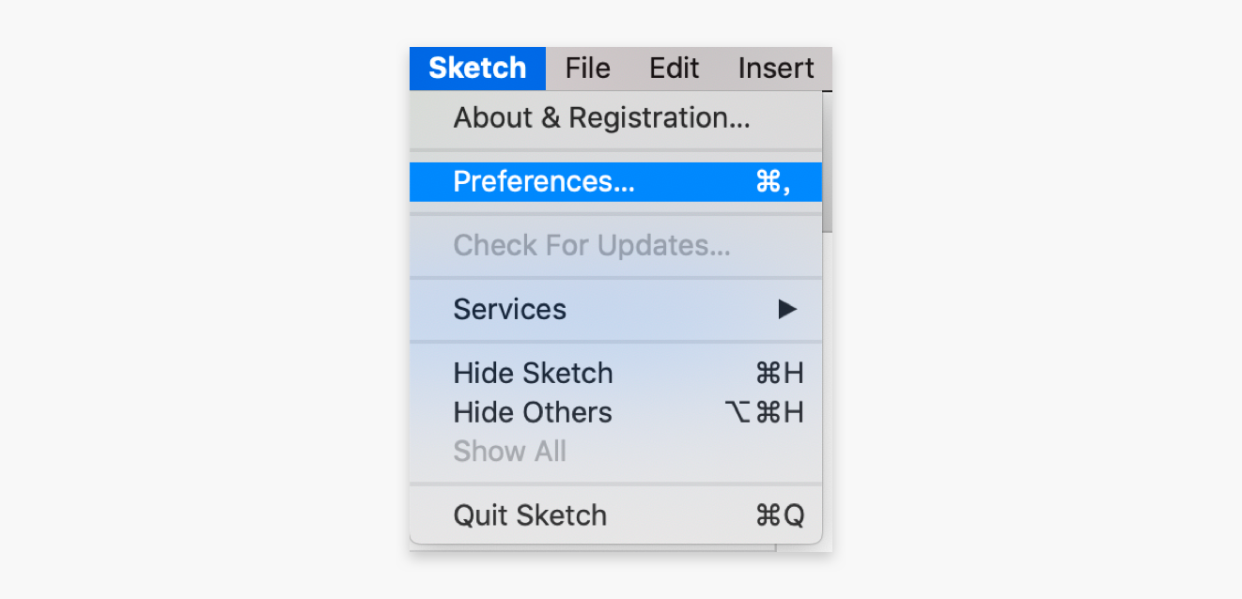Image resolution: width=1242 pixels, height=599 pixels.
Task: Open the Sketch application menu
Action: [x=477, y=69]
